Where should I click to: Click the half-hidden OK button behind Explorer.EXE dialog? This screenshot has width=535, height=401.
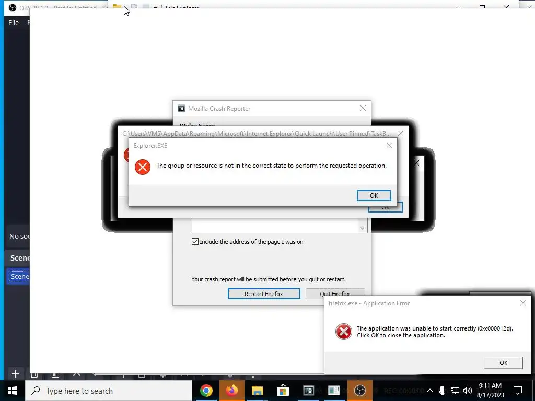point(386,208)
